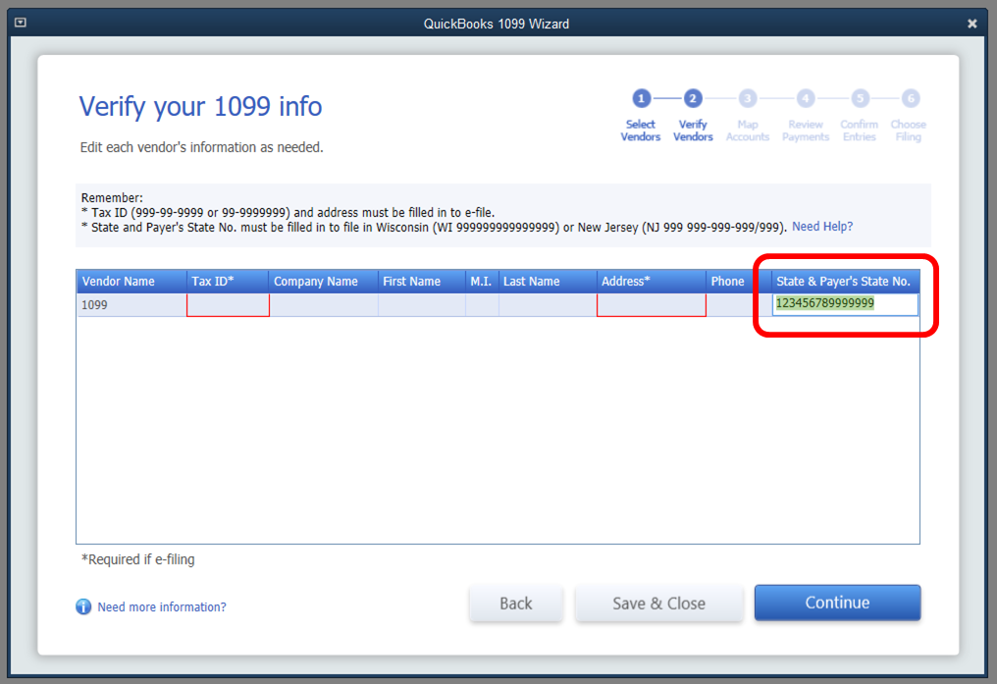This screenshot has width=997, height=684.
Task: Open the Need more information? link
Action: 162,607
